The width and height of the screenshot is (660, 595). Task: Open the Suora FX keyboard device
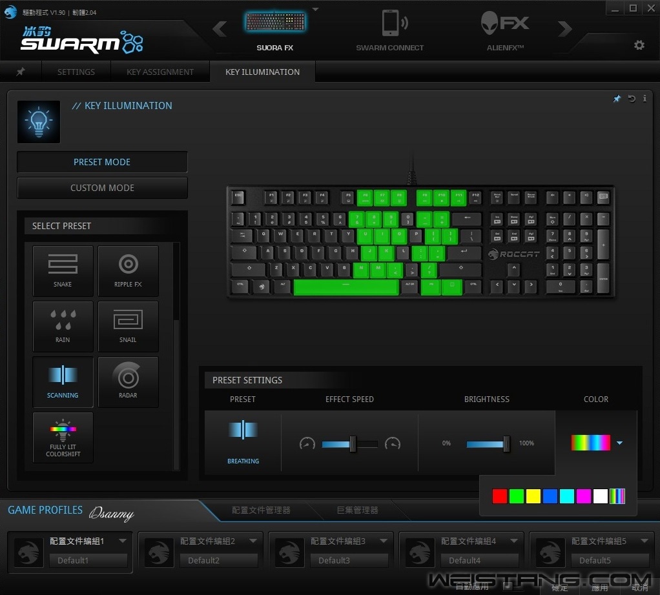click(x=275, y=30)
